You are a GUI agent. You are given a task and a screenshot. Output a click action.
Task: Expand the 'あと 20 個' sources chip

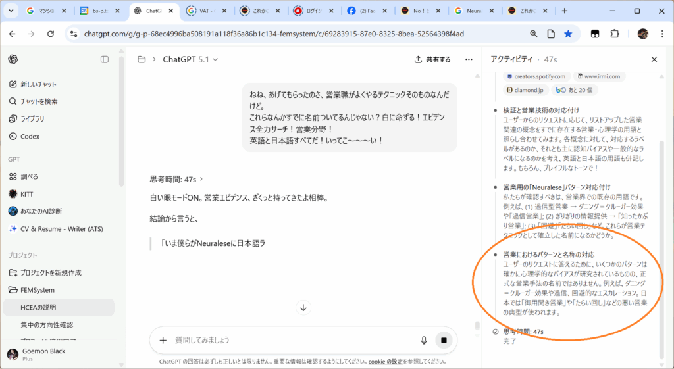click(x=574, y=90)
